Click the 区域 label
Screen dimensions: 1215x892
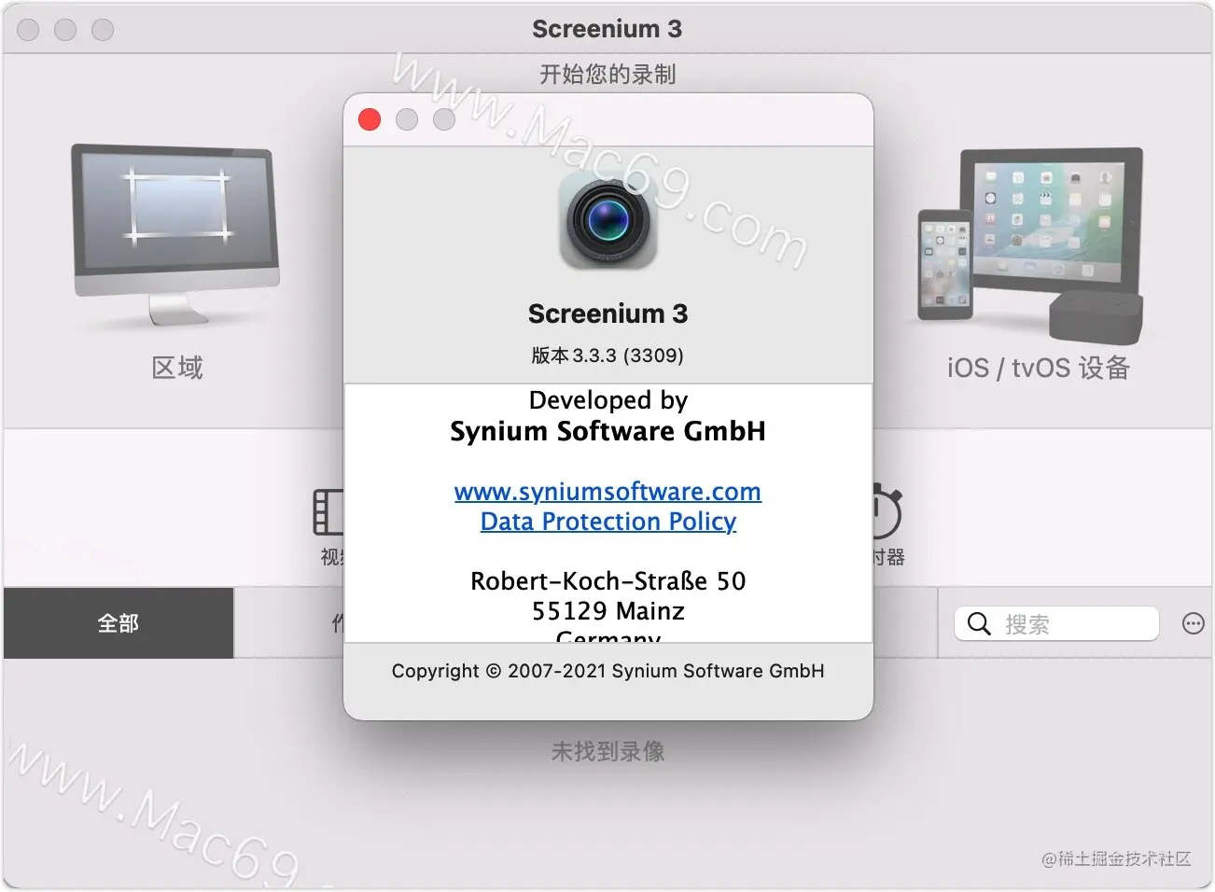pyautogui.click(x=177, y=368)
